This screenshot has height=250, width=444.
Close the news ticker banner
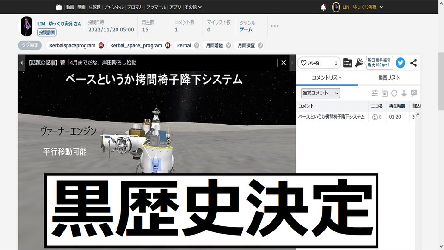(x=284, y=62)
